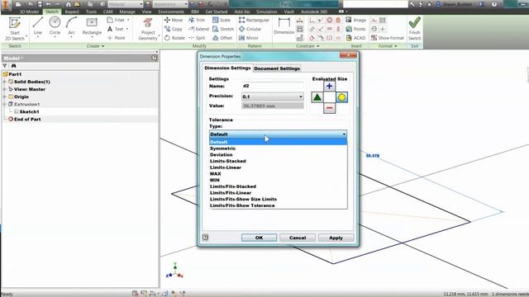Select the Rectangle tool

coord(92,26)
